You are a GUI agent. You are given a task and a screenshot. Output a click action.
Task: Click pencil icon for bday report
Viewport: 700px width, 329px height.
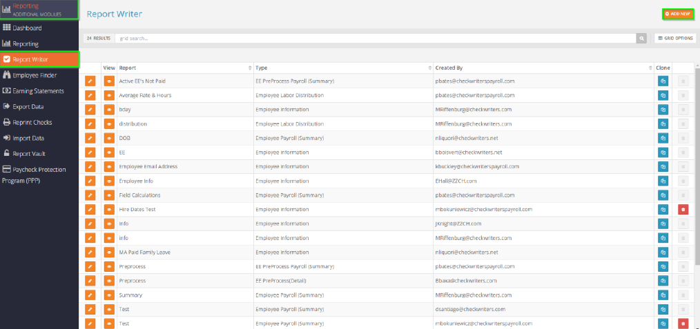(x=90, y=110)
